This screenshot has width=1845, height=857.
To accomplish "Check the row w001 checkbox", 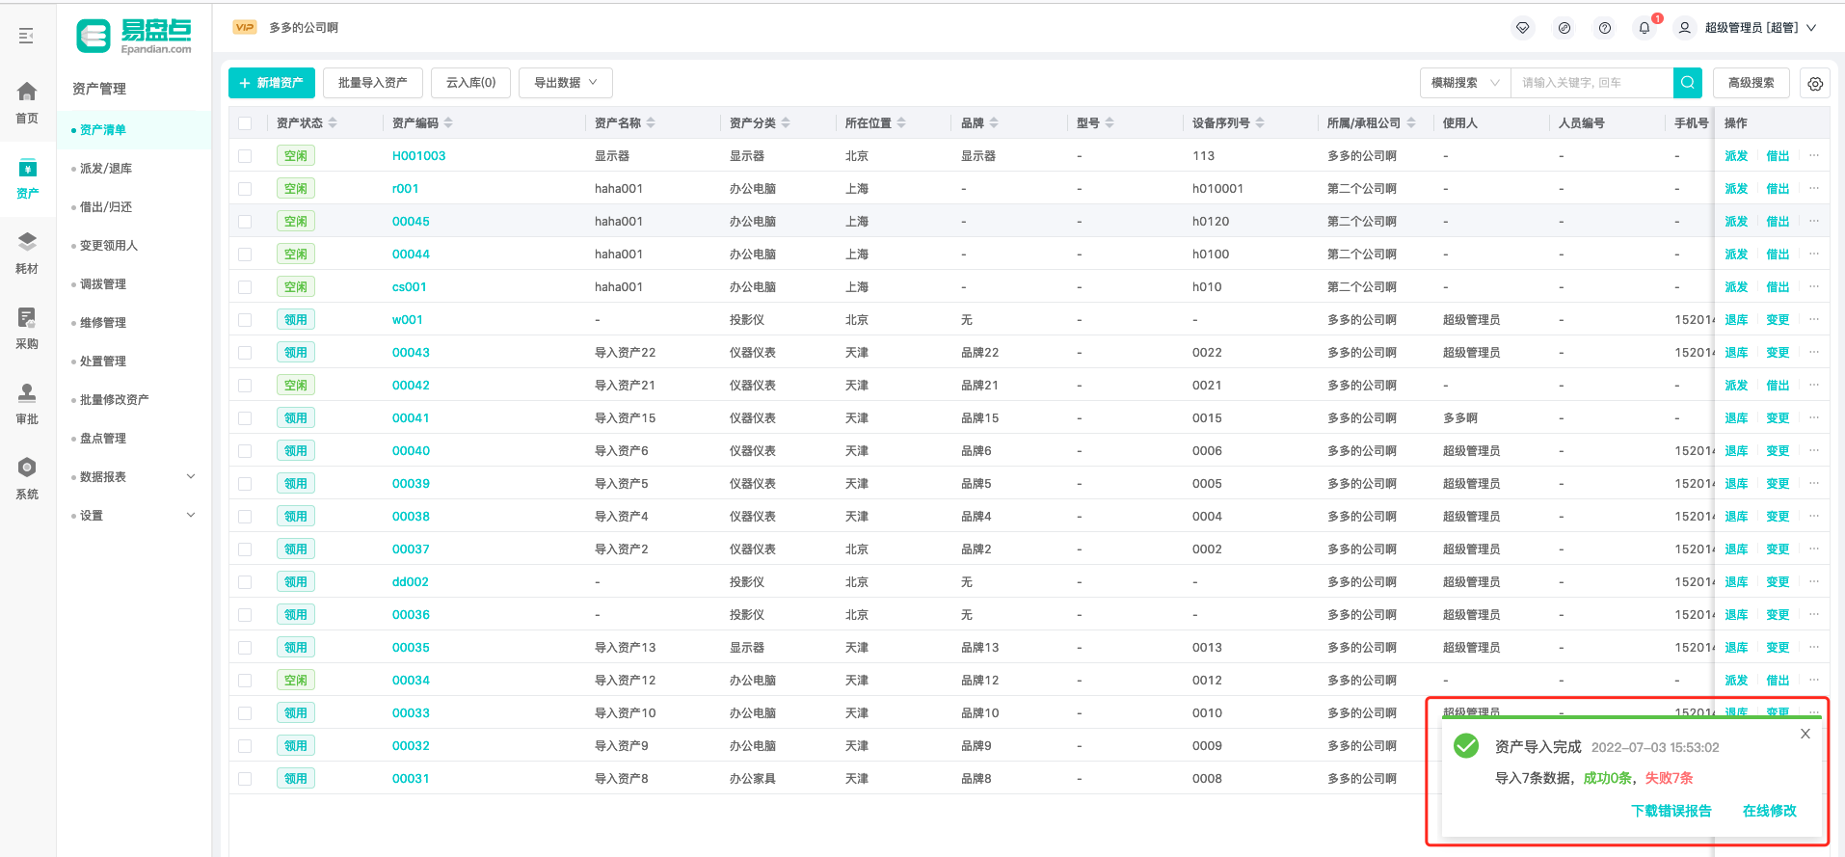I will pos(245,320).
